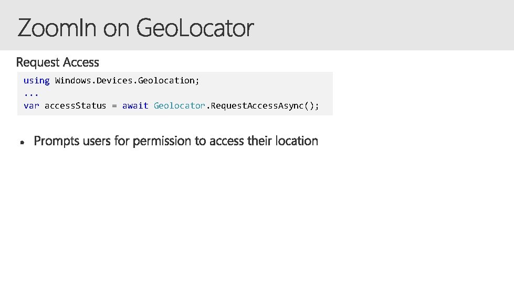Click the word "on" in the title
Image resolution: width=514 pixels, height=289 pixels.
(116, 28)
